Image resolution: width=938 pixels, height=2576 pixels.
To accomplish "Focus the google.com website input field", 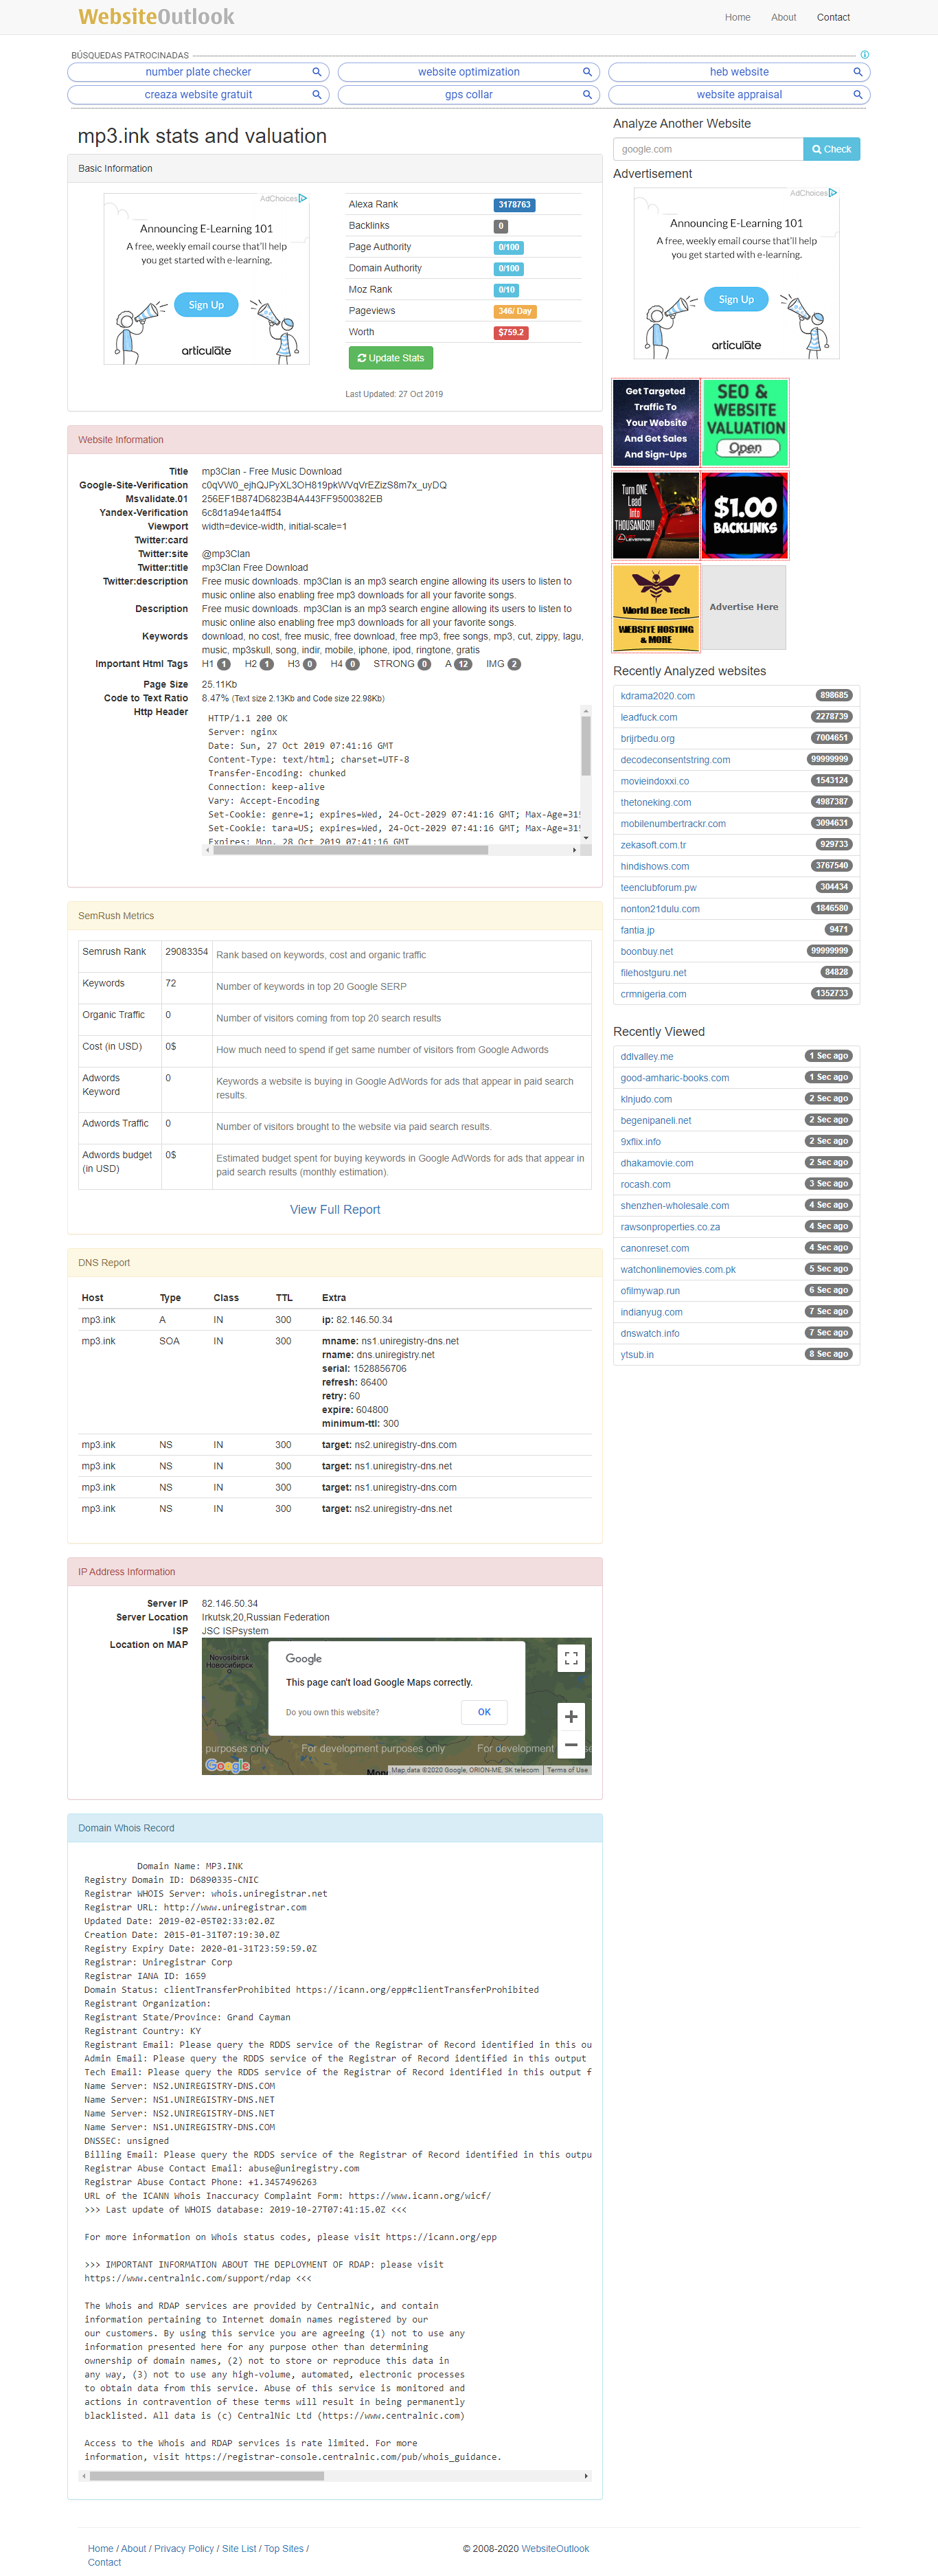I will [x=708, y=149].
